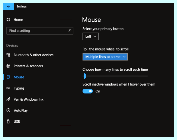Open AutoPlay settings
Viewport: 177px width, 140px height.
point(21,110)
